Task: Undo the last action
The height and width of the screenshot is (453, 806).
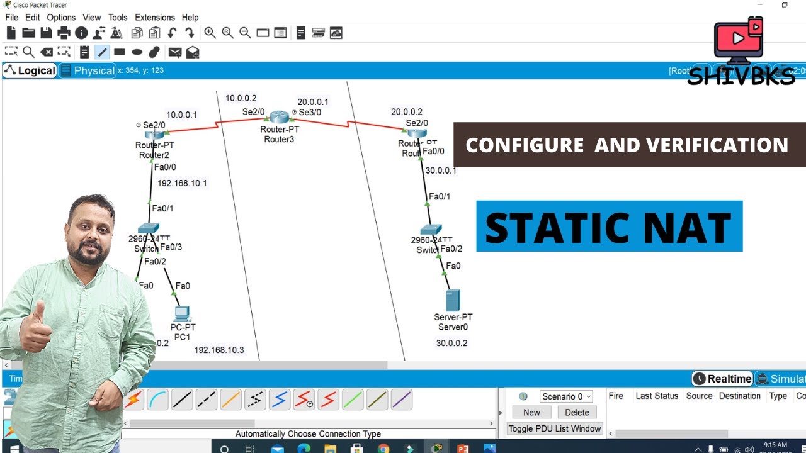Action: pyautogui.click(x=172, y=33)
